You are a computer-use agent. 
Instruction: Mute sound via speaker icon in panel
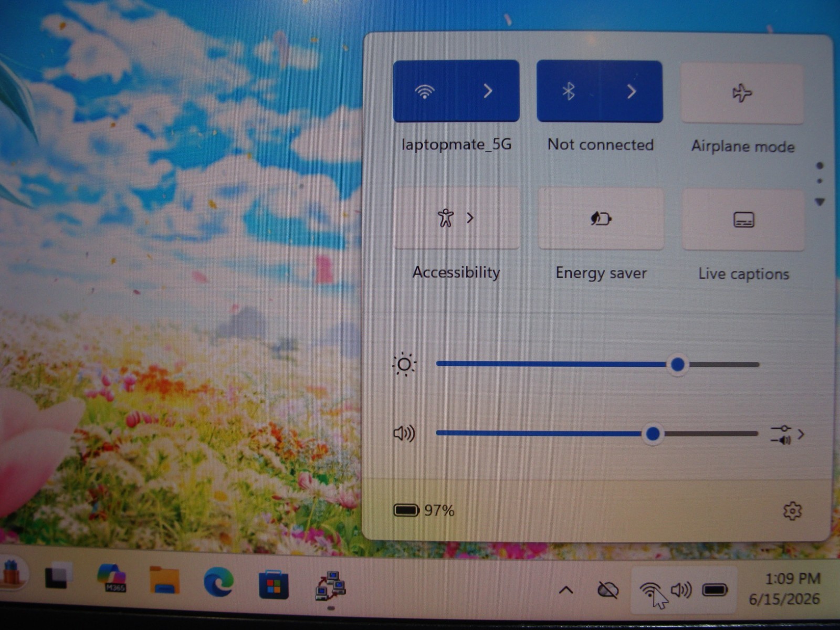(x=404, y=434)
